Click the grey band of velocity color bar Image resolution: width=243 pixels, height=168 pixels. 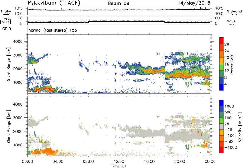221,127
